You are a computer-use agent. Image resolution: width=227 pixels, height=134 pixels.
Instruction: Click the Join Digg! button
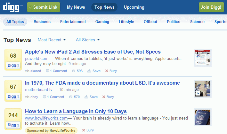(211, 7)
